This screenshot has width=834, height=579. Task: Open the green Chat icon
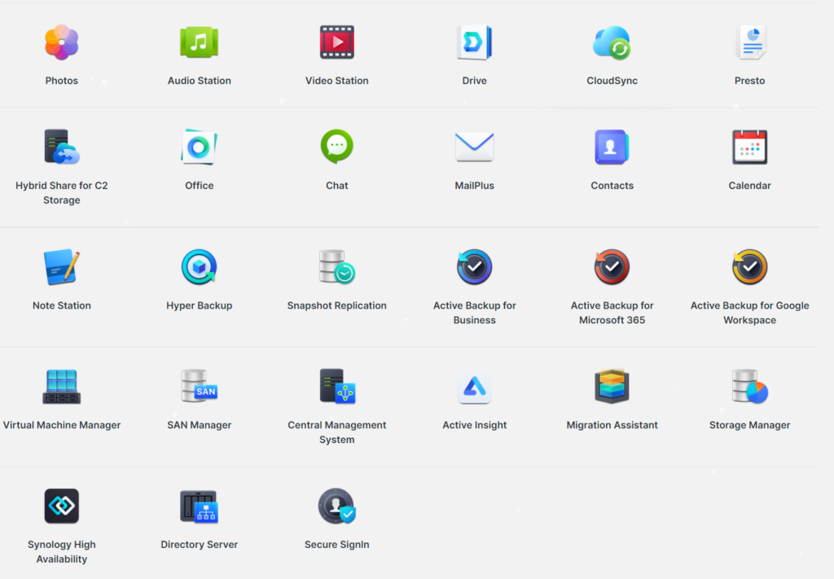[336, 147]
